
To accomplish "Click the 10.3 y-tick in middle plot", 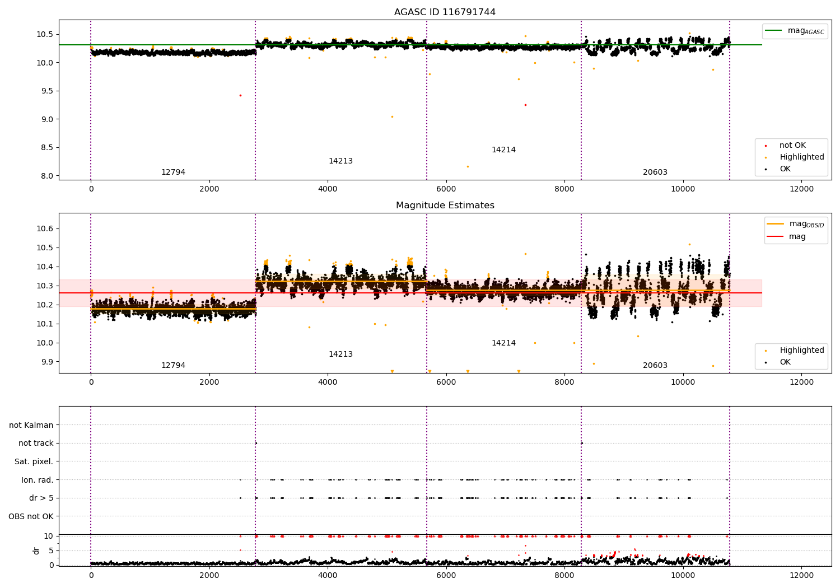I will (44, 286).
